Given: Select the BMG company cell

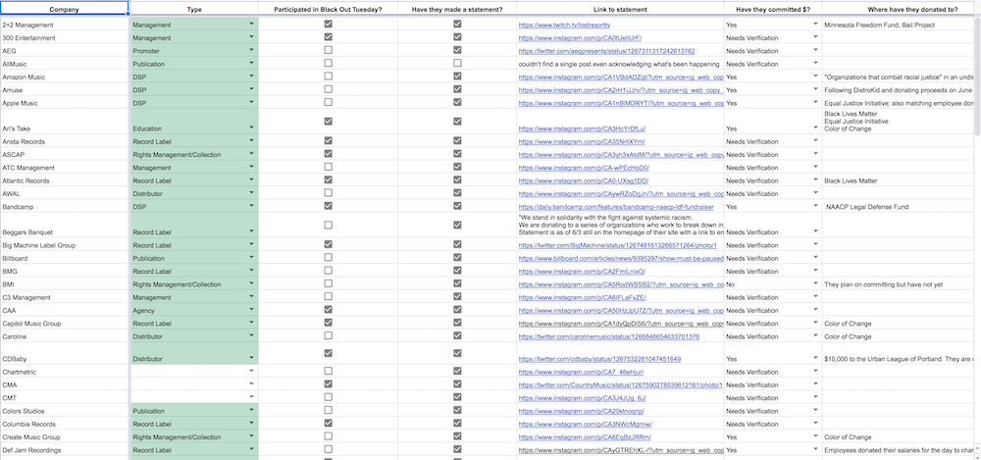Looking at the screenshot, I should [x=65, y=271].
